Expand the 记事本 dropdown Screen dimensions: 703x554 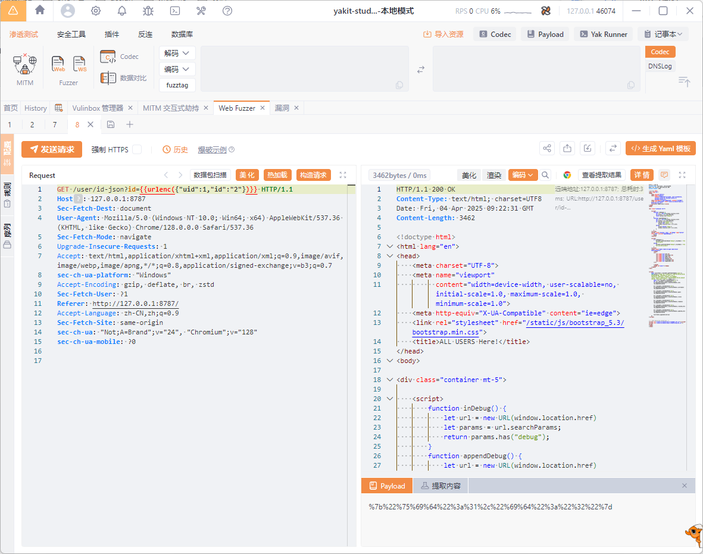pyautogui.click(x=663, y=35)
